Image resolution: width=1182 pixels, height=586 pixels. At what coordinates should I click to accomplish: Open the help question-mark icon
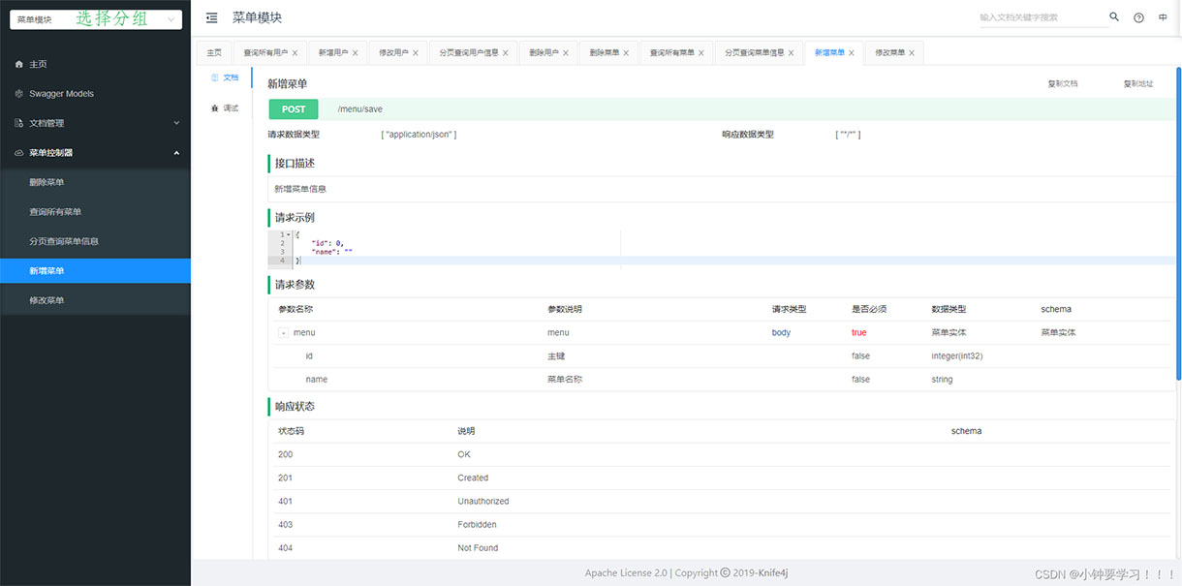pyautogui.click(x=1138, y=17)
